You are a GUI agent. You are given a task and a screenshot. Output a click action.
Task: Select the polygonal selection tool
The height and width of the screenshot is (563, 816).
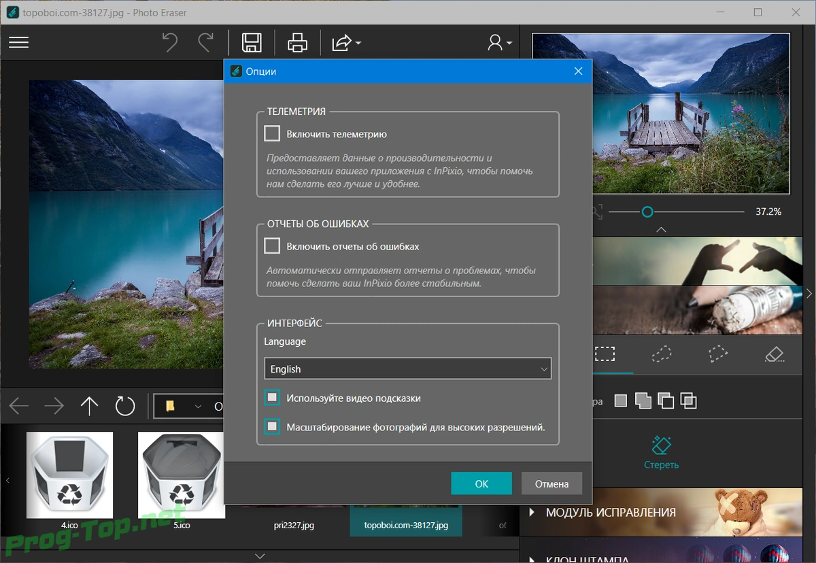click(718, 354)
